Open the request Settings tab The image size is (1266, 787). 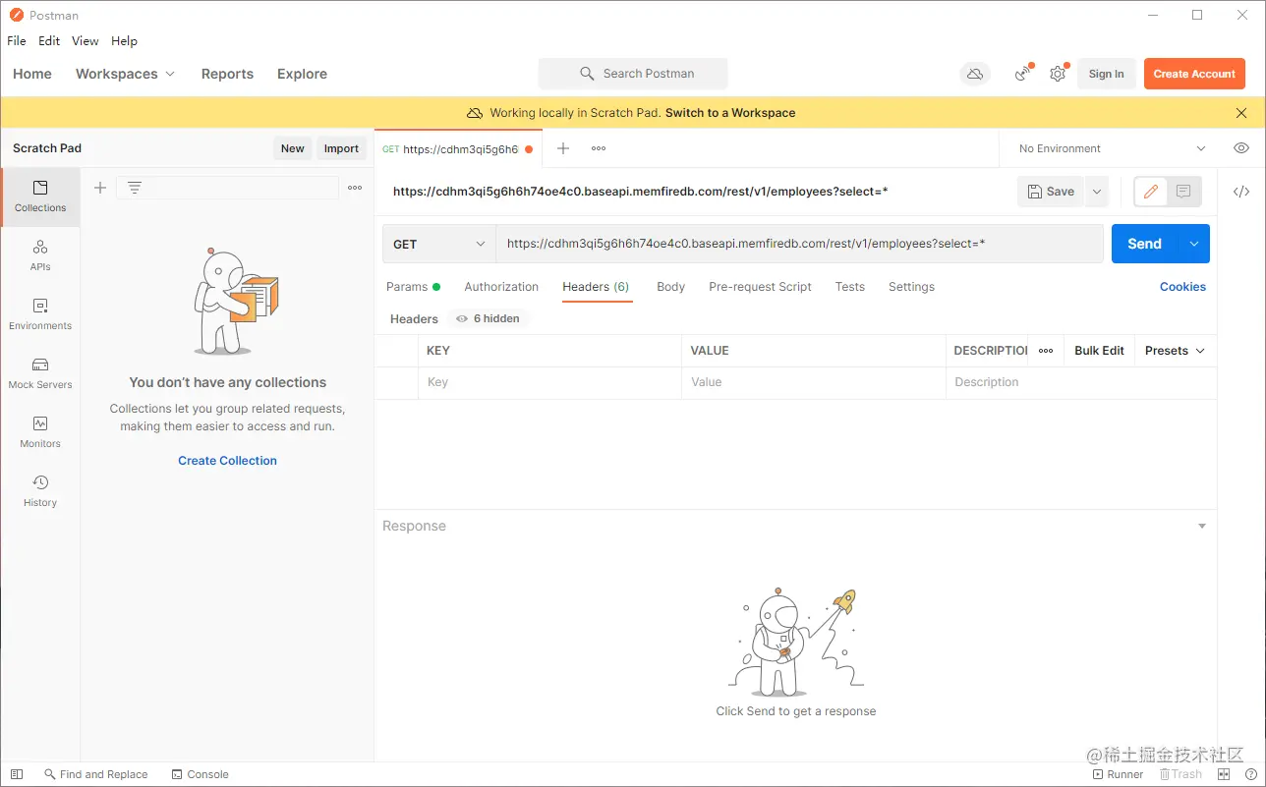(x=911, y=287)
